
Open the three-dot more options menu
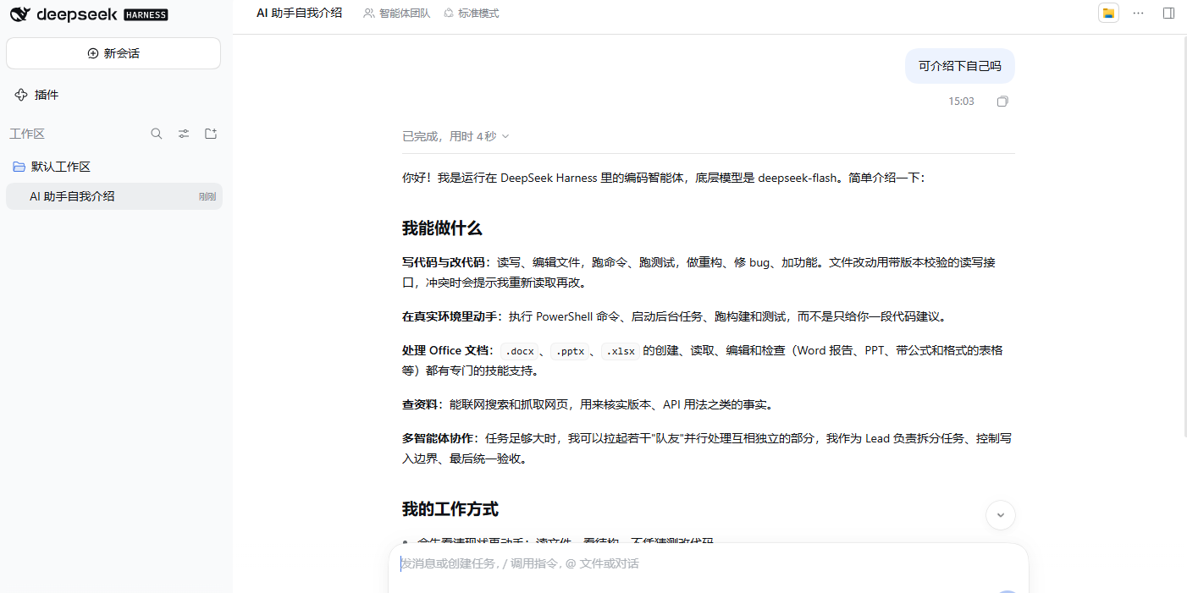1138,13
